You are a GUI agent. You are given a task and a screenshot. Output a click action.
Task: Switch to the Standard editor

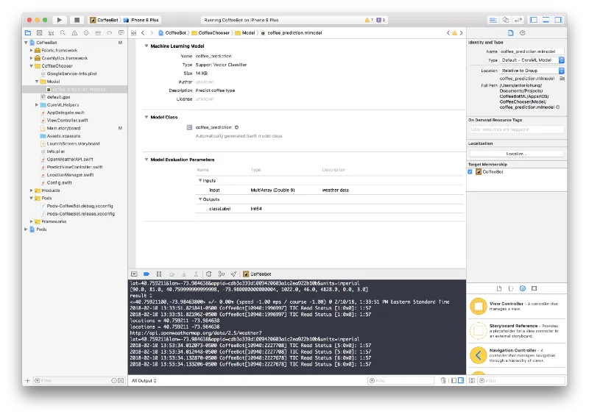click(493, 20)
